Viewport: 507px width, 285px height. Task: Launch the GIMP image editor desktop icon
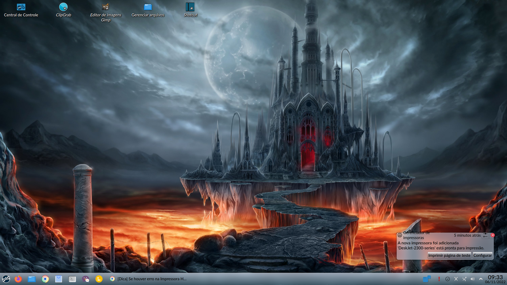pos(105,7)
